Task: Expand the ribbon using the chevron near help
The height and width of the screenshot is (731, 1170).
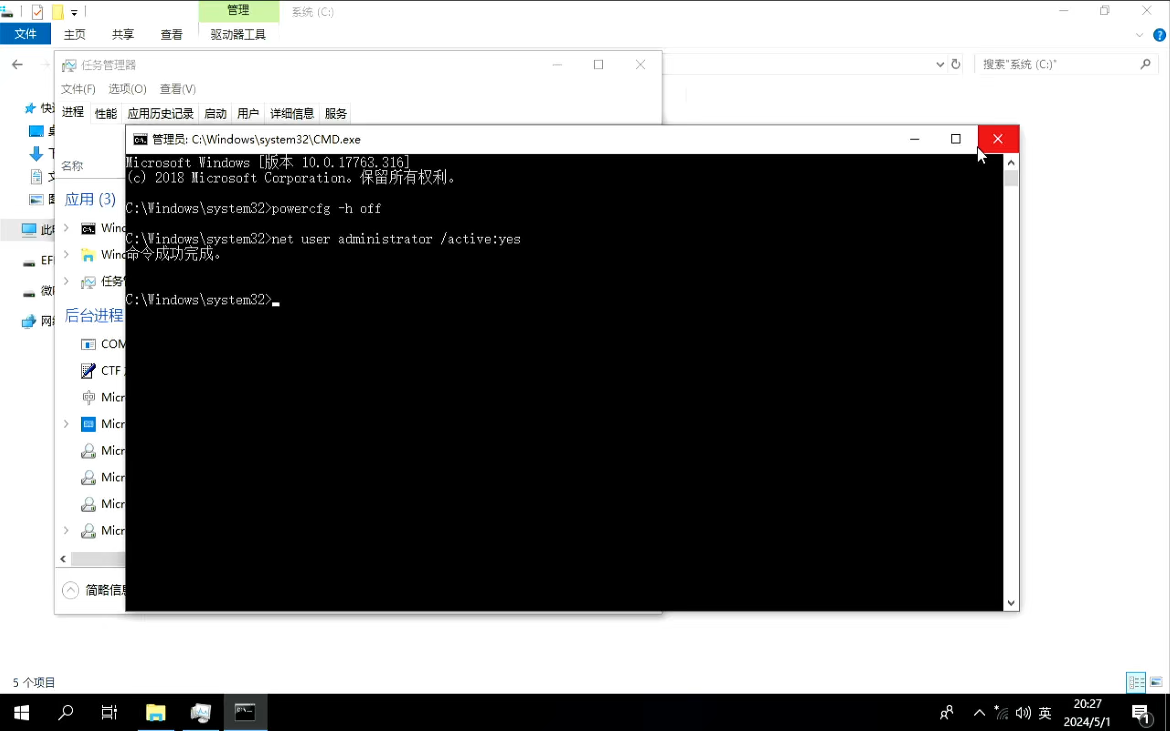Action: coord(1139,35)
